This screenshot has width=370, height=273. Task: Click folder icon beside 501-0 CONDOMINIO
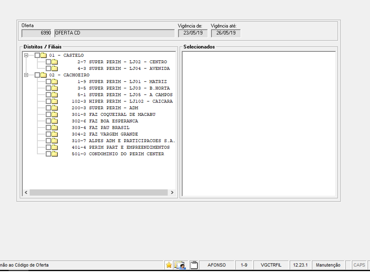coord(54,154)
